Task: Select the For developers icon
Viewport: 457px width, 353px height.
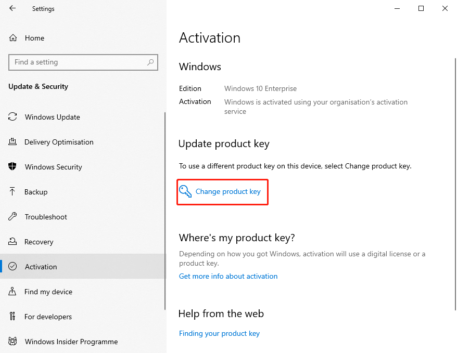Action: 12,317
